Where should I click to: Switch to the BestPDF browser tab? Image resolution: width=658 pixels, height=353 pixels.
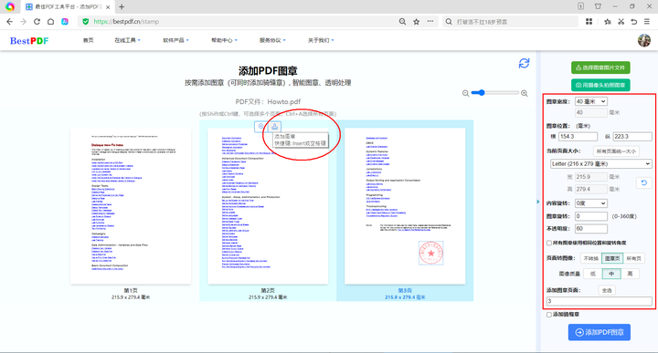(67, 6)
